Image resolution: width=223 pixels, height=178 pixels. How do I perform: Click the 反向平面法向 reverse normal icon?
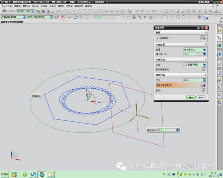tap(204, 69)
